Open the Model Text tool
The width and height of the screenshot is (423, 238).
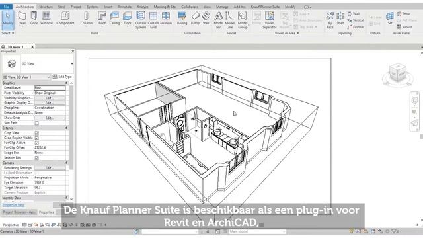[x=219, y=20]
